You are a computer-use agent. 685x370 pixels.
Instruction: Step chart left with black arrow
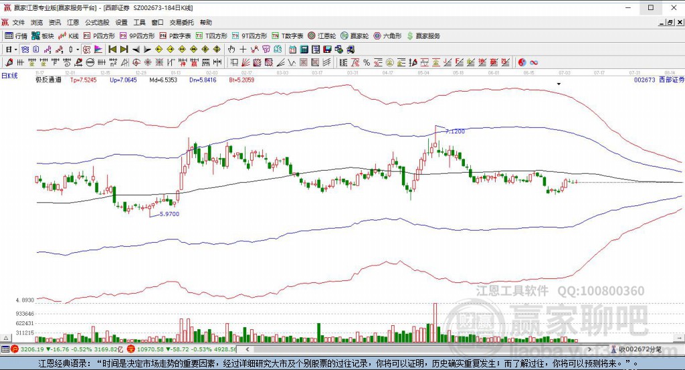coord(136,50)
